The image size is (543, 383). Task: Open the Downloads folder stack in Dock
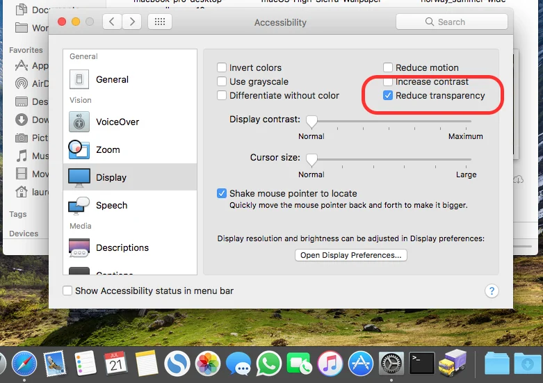pos(527,364)
